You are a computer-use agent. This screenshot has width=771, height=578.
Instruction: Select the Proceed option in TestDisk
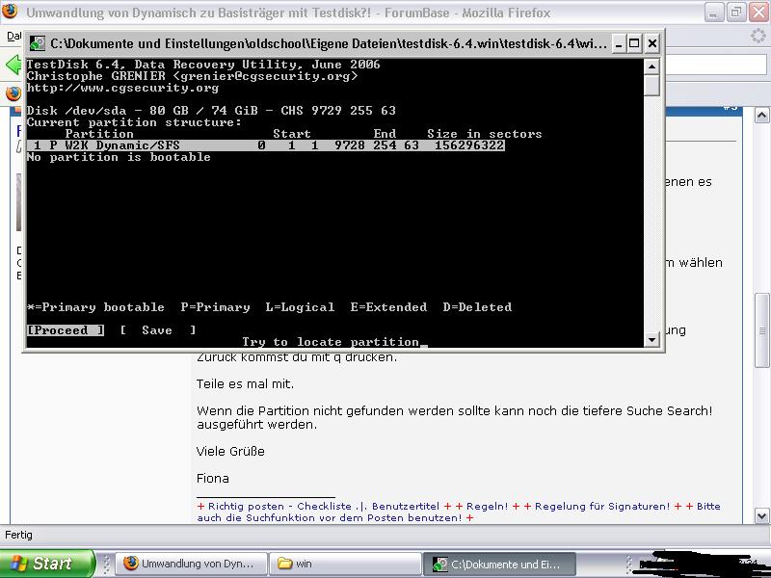point(66,330)
